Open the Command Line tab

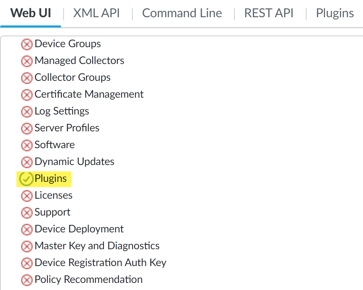point(182,13)
